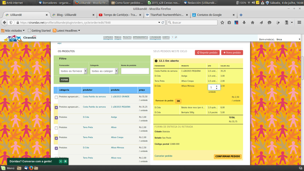Screen dimensions: 304x171
Task: Click the reload page icon
Action: click(x=163, y=22)
